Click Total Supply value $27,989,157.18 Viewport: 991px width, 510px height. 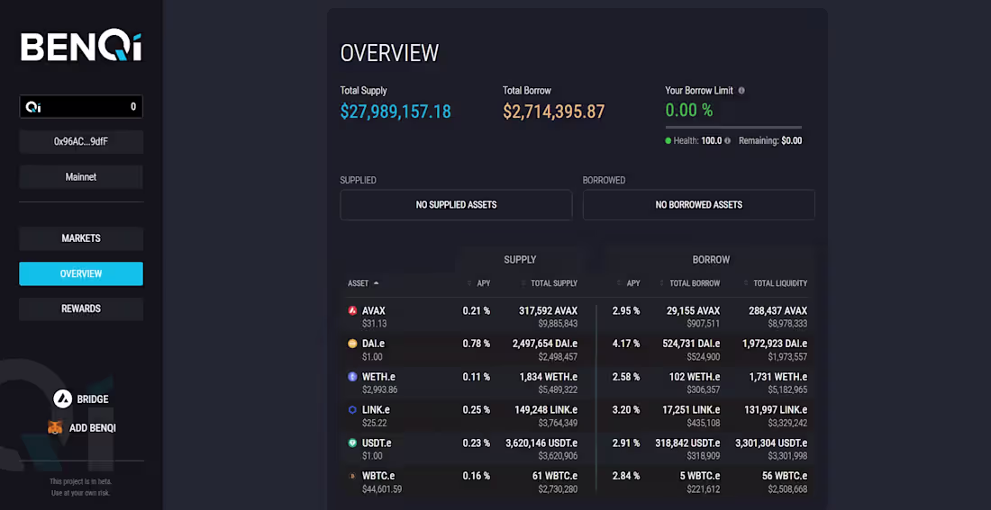point(395,112)
